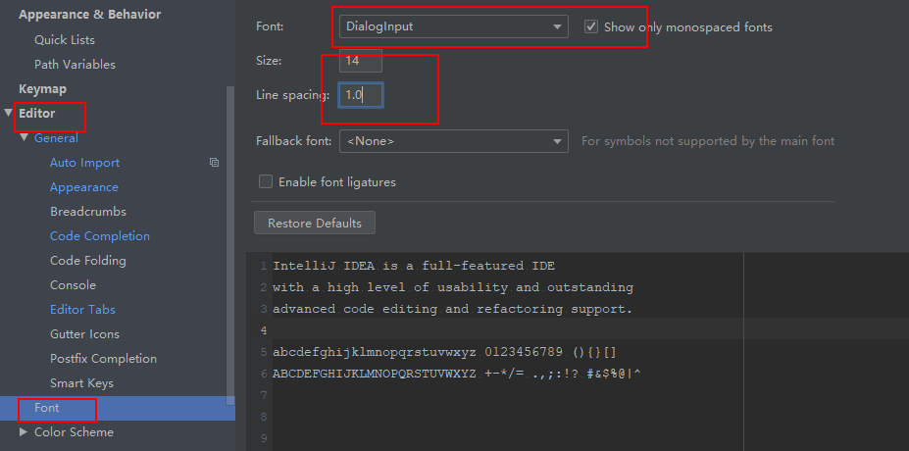Open Color Scheme settings
Screen dimensions: 909x451
pyautogui.click(x=74, y=431)
